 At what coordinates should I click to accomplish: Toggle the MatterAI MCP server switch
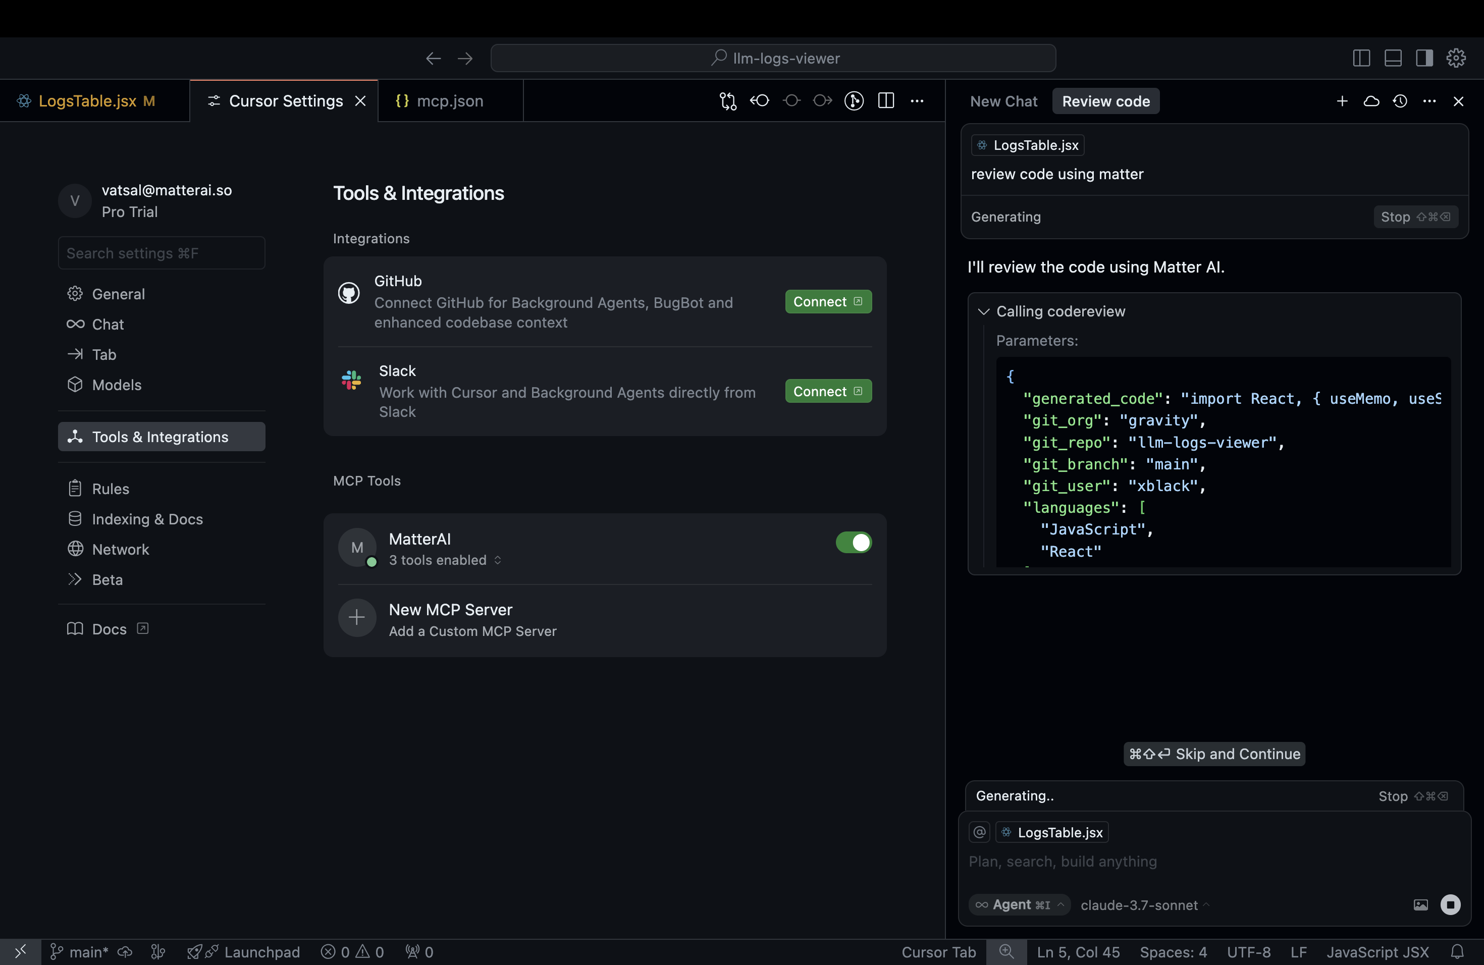pos(853,543)
